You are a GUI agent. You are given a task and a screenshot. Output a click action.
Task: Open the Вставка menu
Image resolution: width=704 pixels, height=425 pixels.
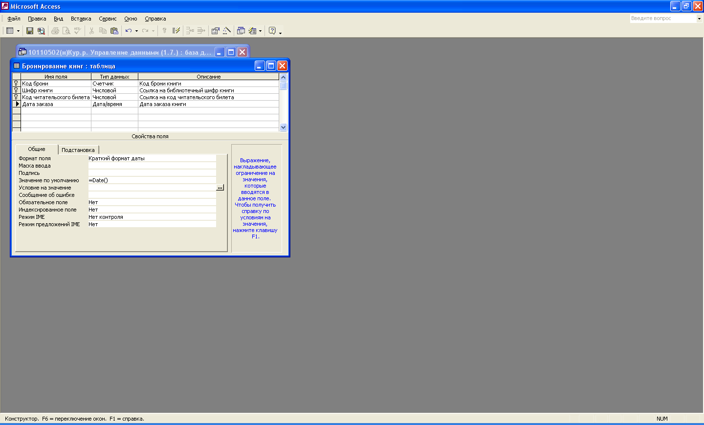tap(81, 19)
